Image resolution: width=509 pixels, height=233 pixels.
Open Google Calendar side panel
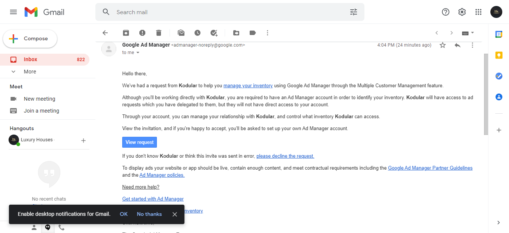499,34
